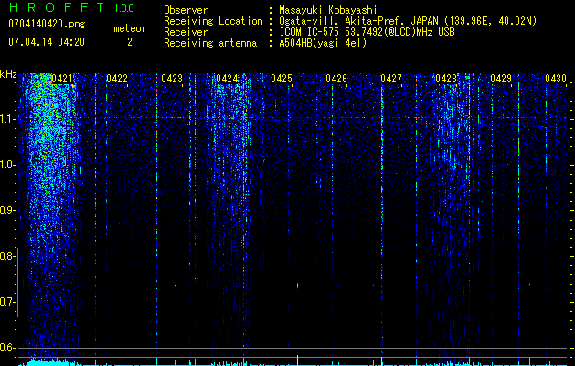This screenshot has width=575, height=366.
Task: Click the 1.0 frequency axis label
Action: [x=8, y=165]
